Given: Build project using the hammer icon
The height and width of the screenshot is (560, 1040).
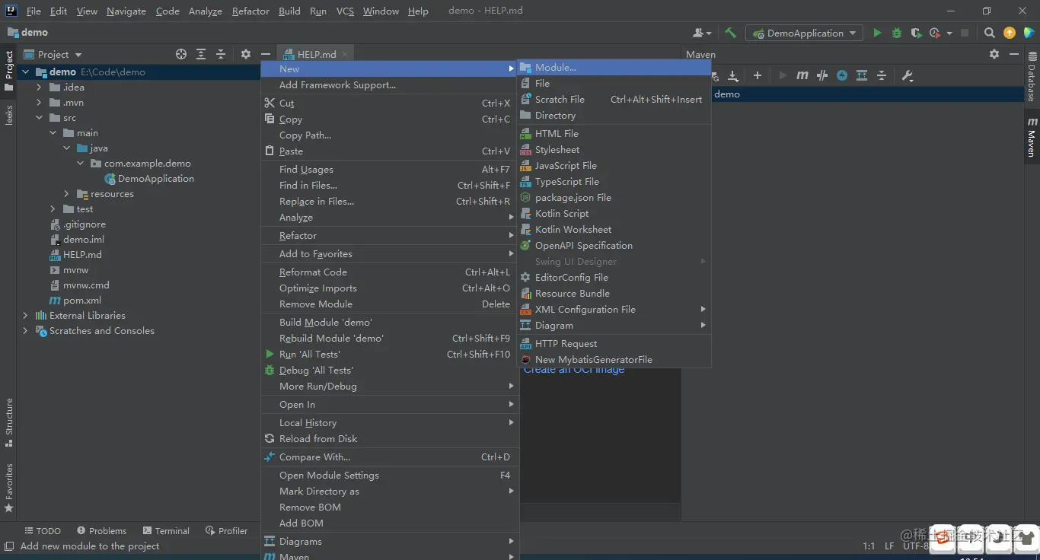Looking at the screenshot, I should 730,33.
